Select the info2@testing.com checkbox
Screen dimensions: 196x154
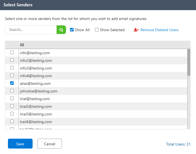coord(12,60)
